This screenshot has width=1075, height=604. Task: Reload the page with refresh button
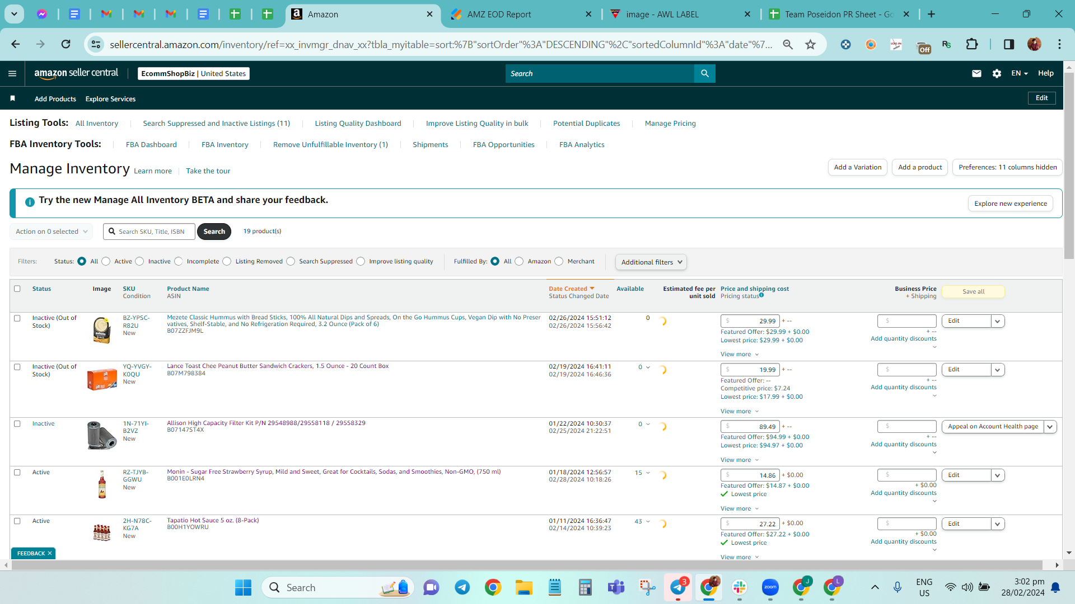(66, 44)
